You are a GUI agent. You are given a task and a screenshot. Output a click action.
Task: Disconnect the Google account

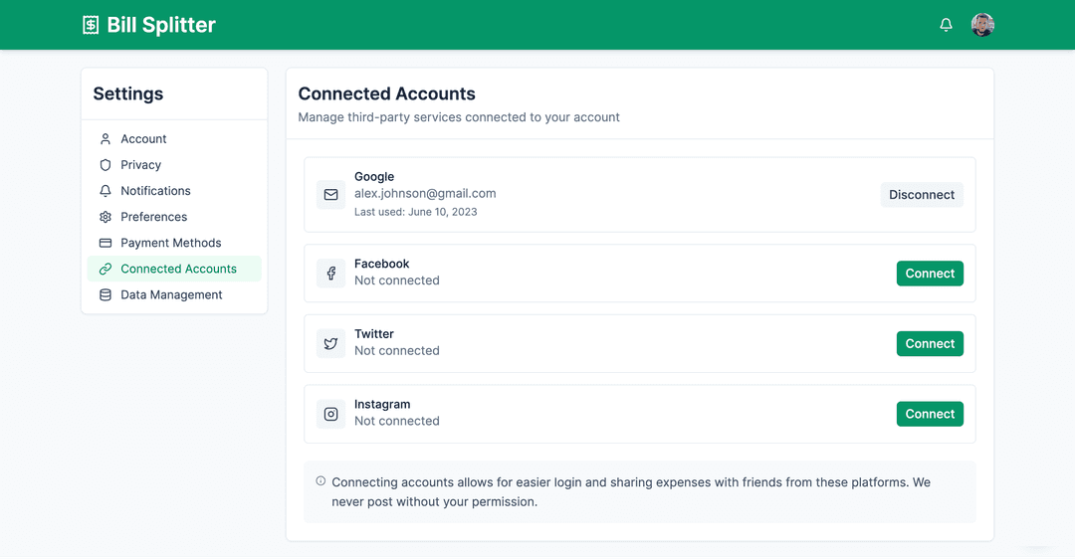922,195
